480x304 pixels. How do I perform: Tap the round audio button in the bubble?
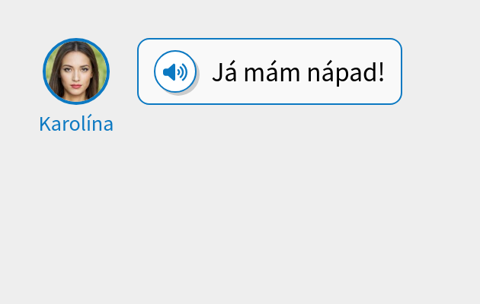pyautogui.click(x=175, y=72)
